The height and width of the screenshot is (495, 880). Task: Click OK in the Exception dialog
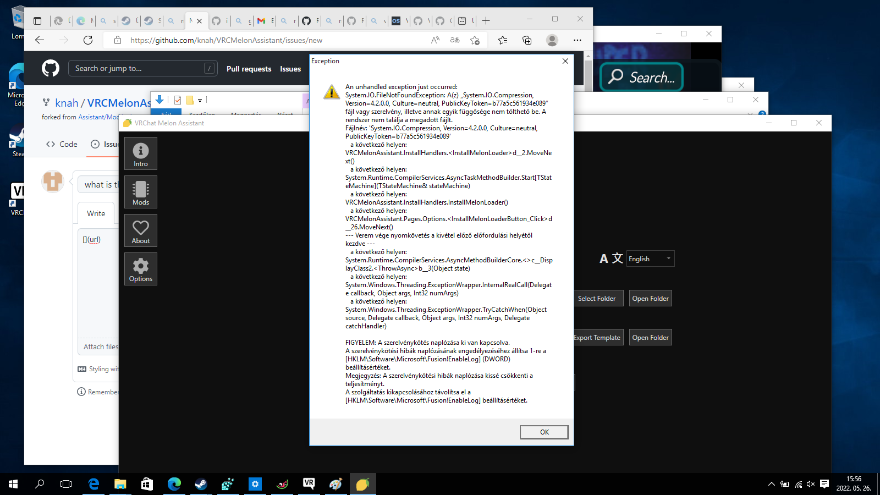[x=544, y=432]
